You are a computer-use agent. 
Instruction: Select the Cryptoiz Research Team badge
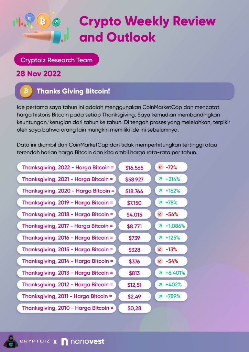pyautogui.click(x=57, y=59)
